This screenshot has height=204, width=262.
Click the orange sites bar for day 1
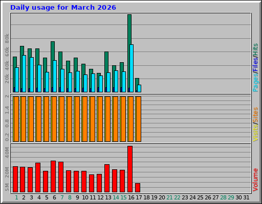[x=16, y=119]
